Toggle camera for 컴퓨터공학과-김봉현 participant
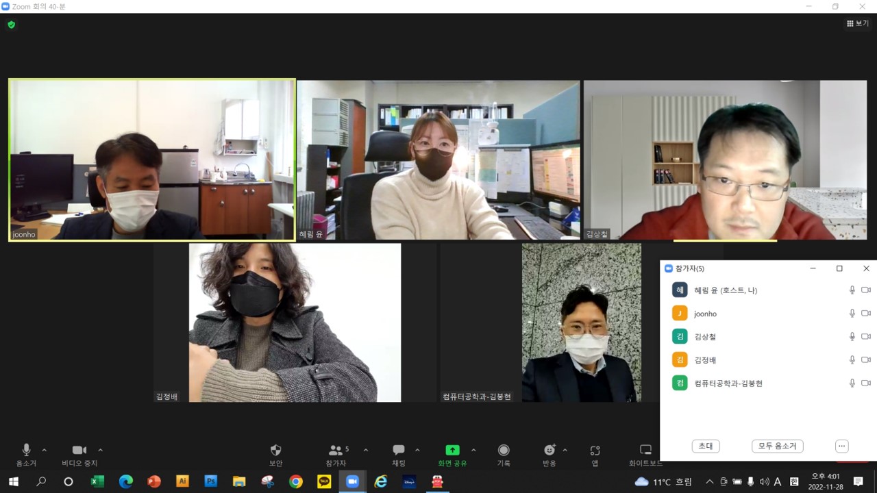Screen dimensions: 877x493 866,383
